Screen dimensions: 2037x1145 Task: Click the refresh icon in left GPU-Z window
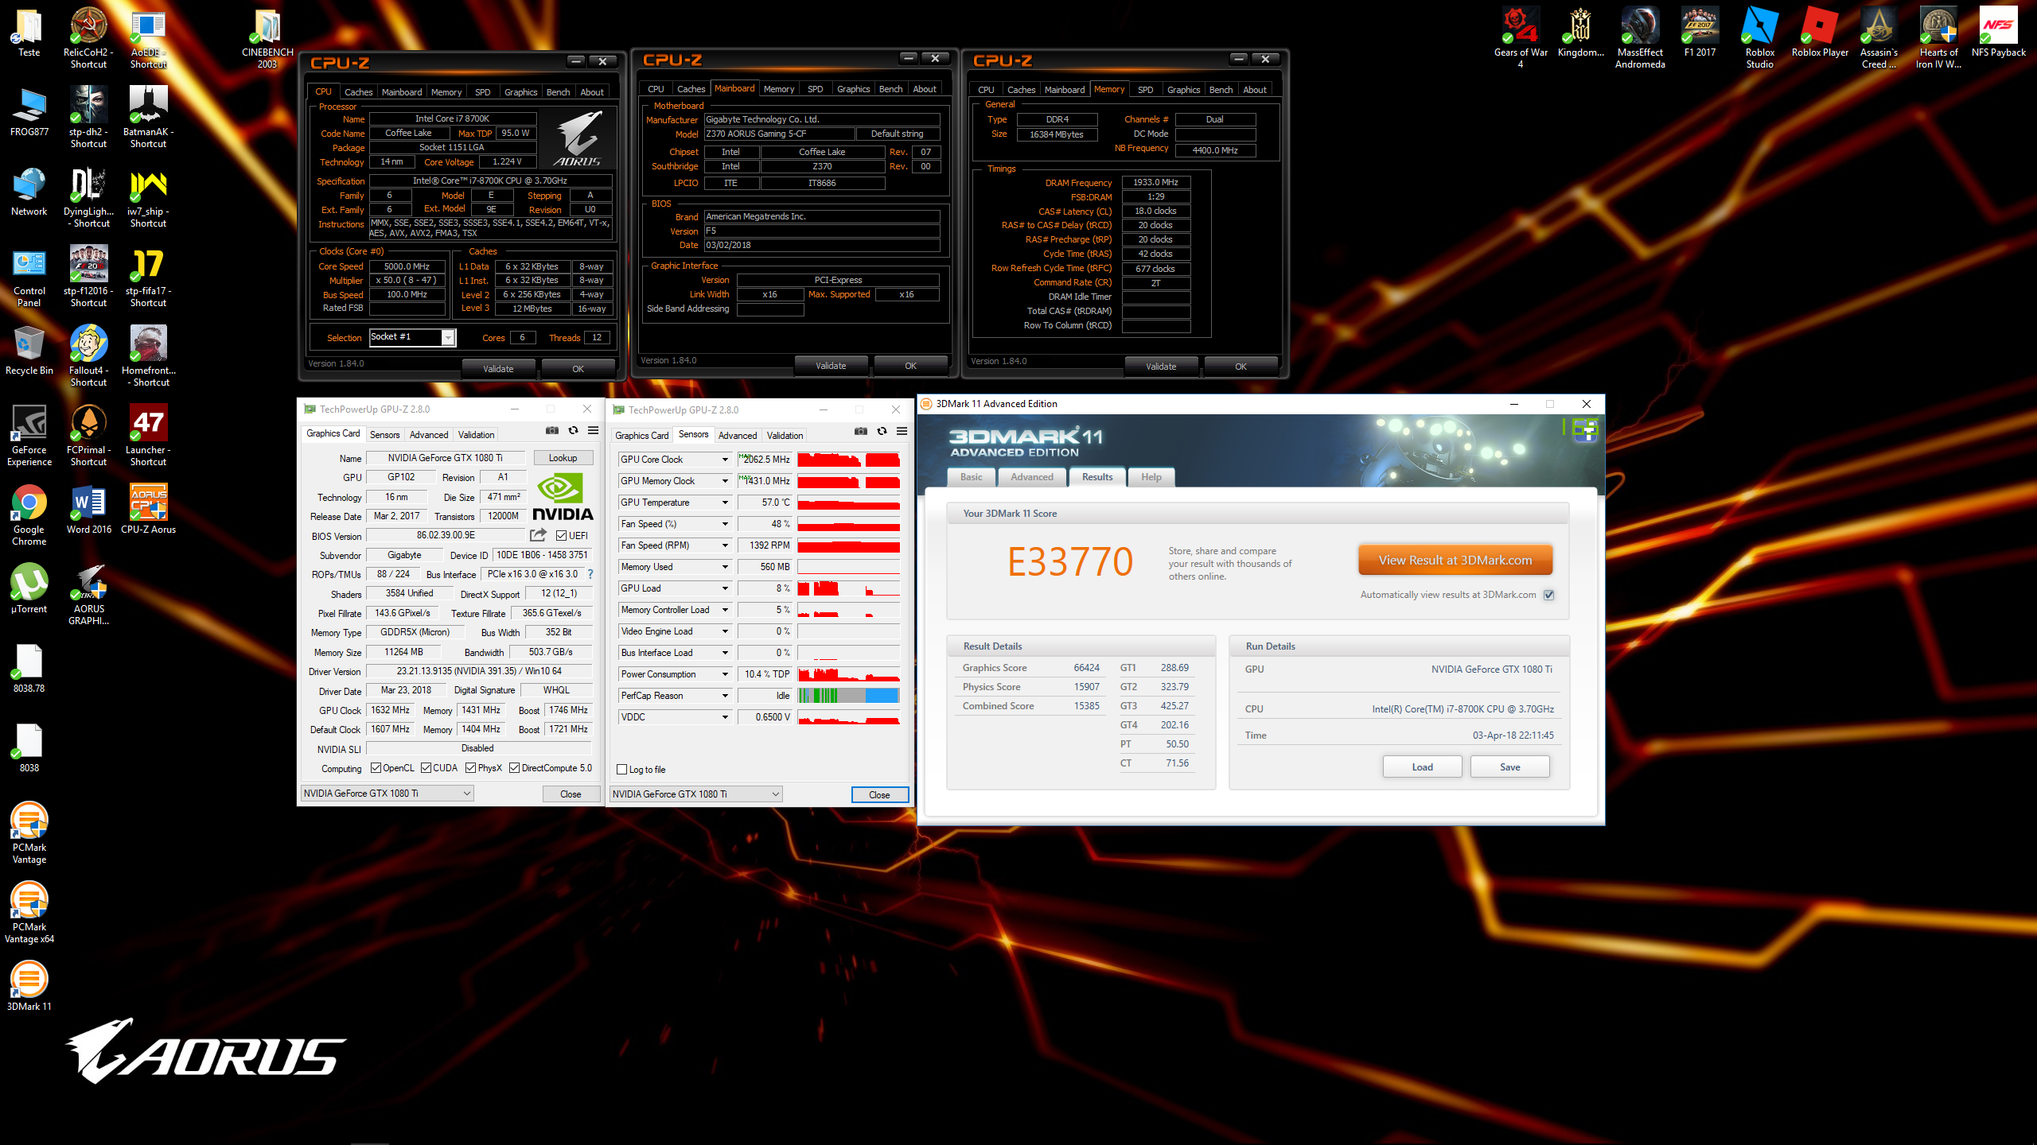pos(573,430)
